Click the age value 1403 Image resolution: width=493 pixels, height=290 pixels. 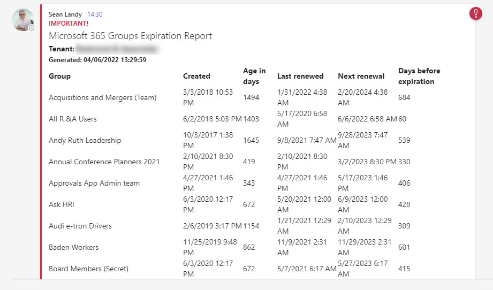(x=251, y=119)
